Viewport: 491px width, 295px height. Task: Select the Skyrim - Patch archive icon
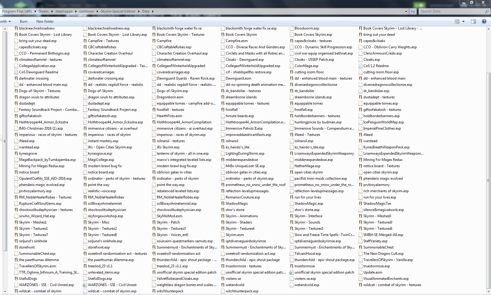(154, 222)
